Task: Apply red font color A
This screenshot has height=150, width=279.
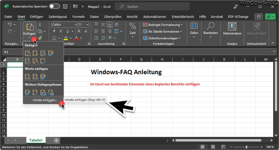Action: pos(77,38)
